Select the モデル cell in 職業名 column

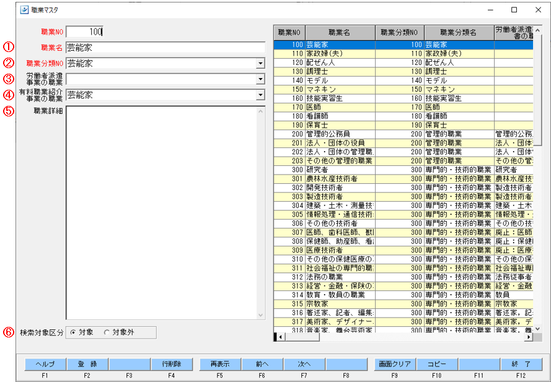click(x=340, y=80)
